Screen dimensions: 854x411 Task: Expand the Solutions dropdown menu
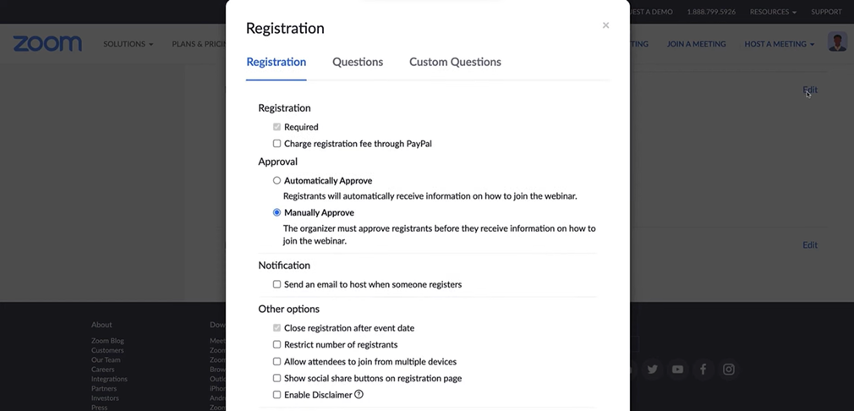pos(128,44)
